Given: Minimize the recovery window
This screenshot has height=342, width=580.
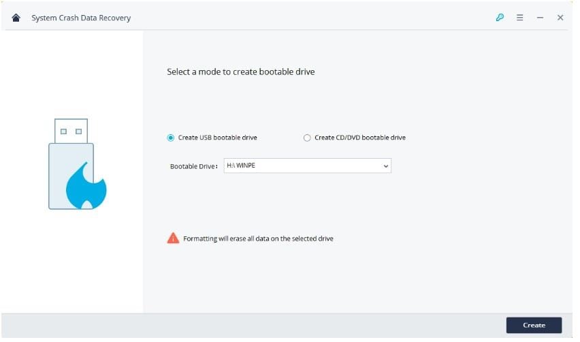Looking at the screenshot, I should (540, 18).
